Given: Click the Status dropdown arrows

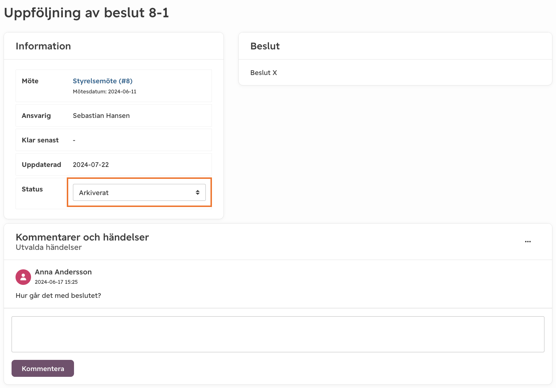Looking at the screenshot, I should (x=197, y=193).
